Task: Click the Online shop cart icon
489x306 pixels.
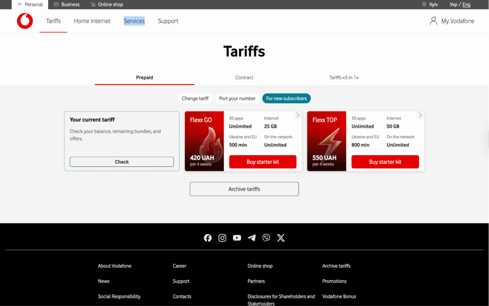Action: (x=93, y=4)
